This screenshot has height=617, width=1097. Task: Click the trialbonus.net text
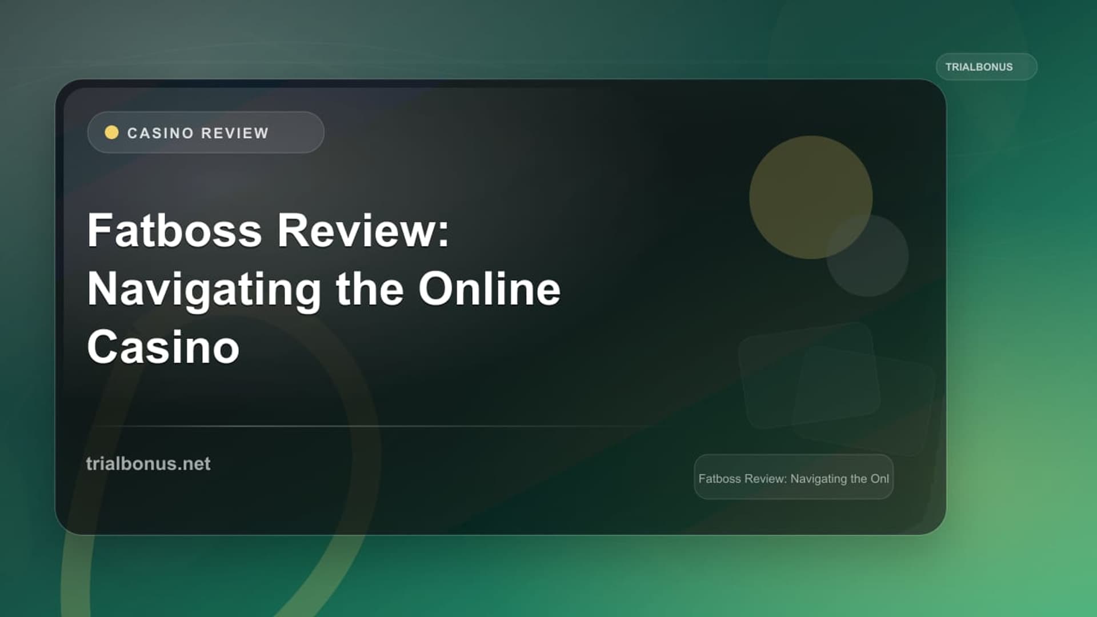[x=148, y=463]
